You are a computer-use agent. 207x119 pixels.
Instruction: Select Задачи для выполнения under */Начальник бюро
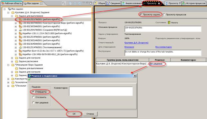pos(31,68)
